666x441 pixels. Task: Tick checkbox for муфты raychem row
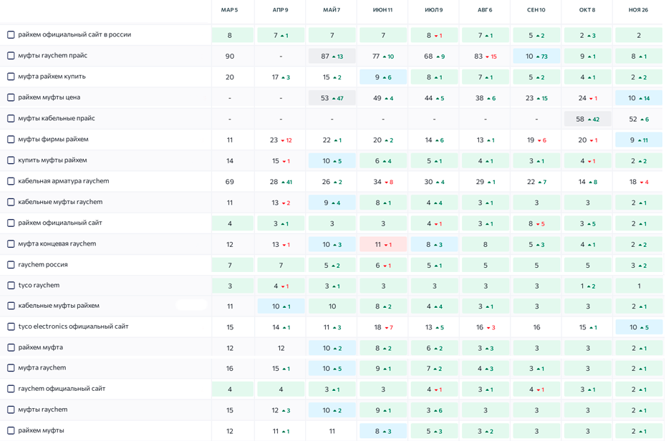pyautogui.click(x=11, y=410)
